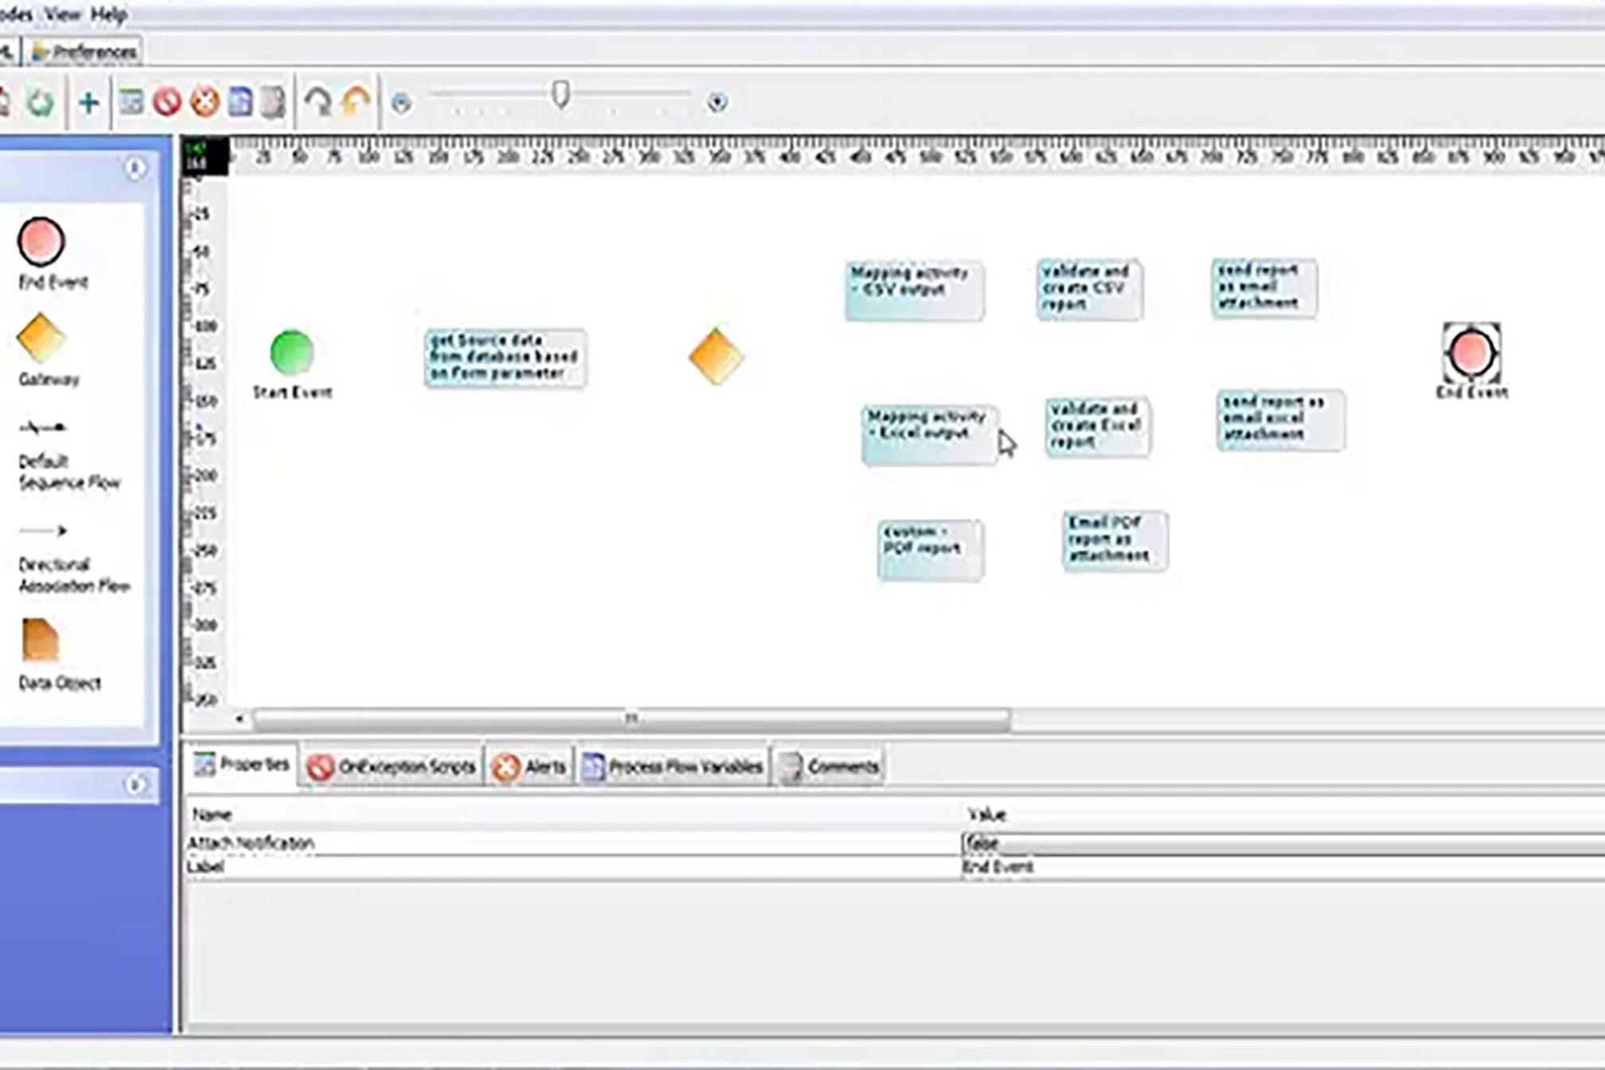Select the Gateway diamond in palette
The height and width of the screenshot is (1070, 1605).
(41, 338)
